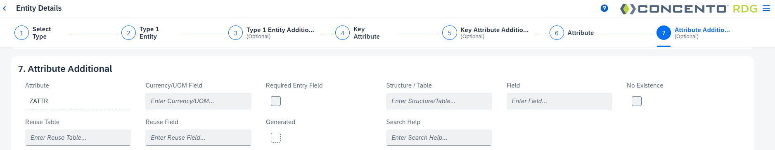This screenshot has width=775, height=150.
Task: Go back using the left arrow icon
Action: 5,8
